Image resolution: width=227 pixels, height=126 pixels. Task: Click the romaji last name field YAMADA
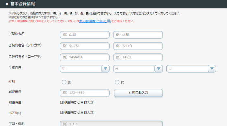tap(85, 57)
